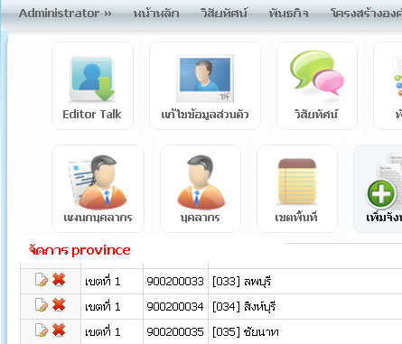Open the Editor Talk icon
Image resolution: width=402 pixels, height=344 pixels.
(92, 79)
